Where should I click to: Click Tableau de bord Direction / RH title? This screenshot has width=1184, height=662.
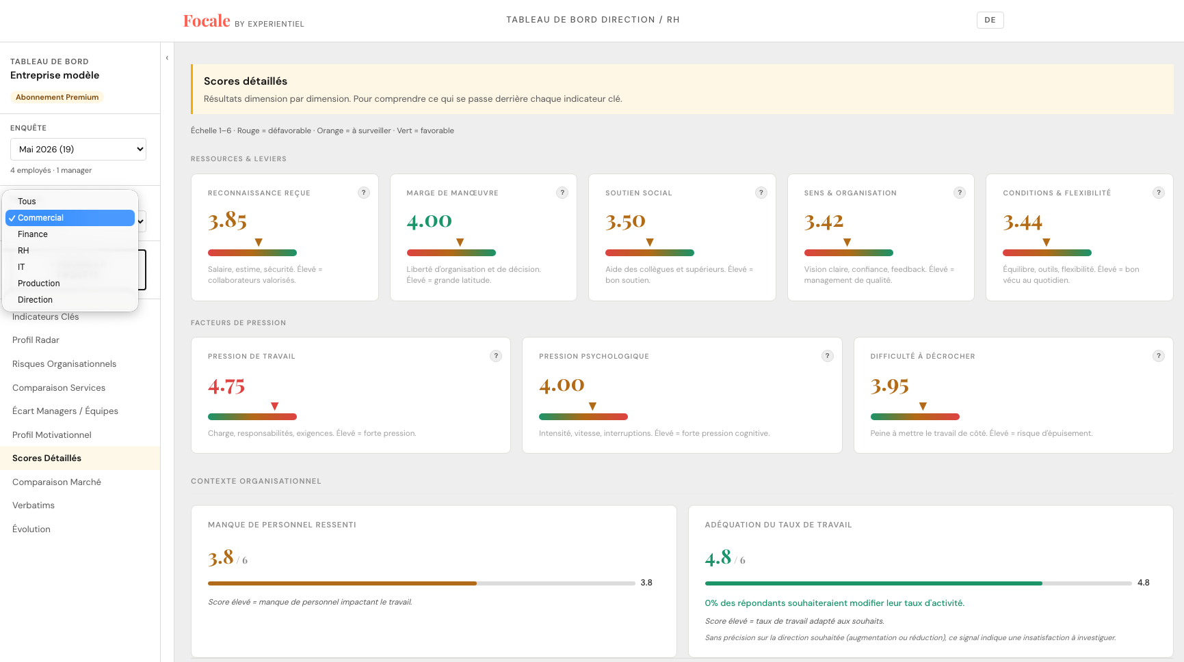593,20
